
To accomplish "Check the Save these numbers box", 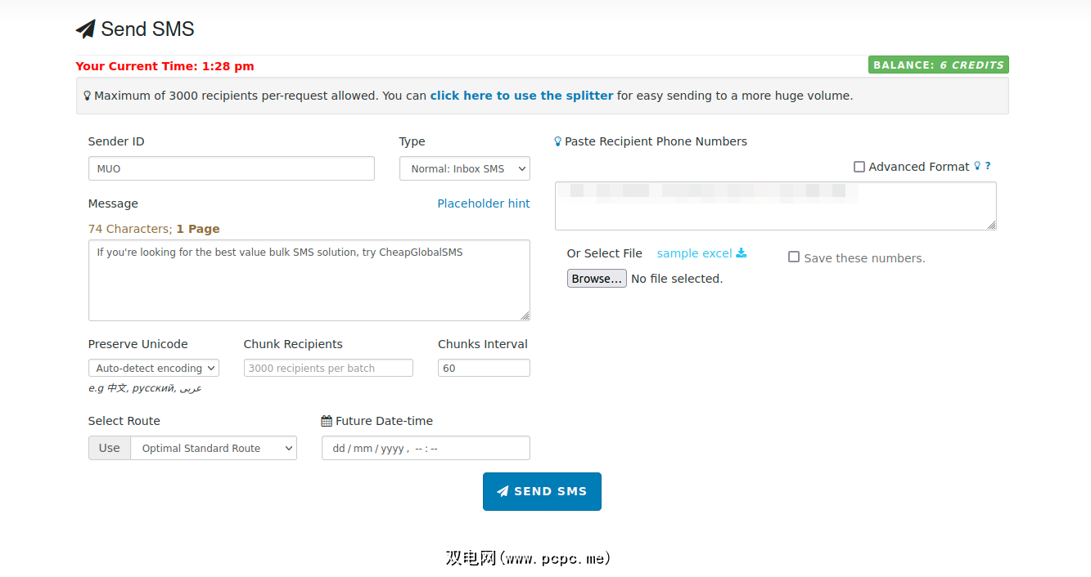I will (x=794, y=257).
